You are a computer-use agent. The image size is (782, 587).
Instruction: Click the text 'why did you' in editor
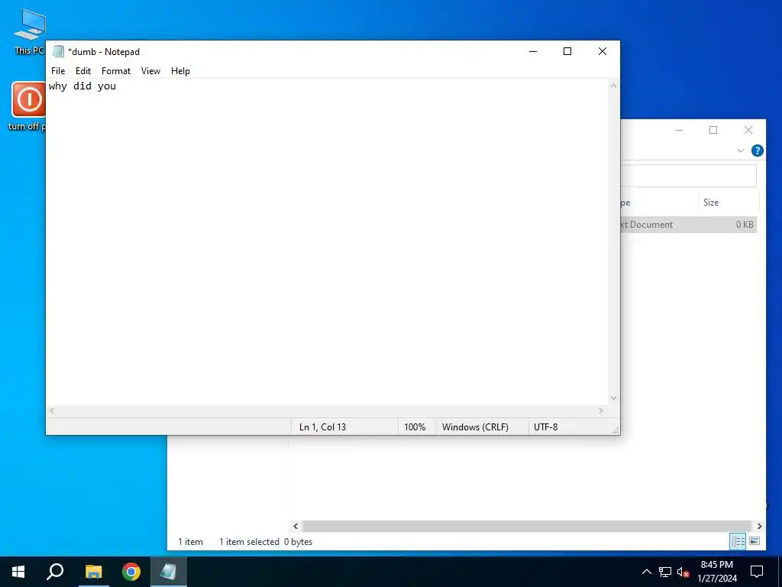(82, 86)
